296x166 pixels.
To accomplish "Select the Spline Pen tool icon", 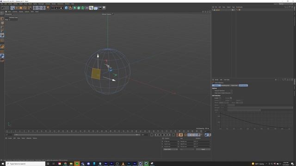I will [x=70, y=8].
